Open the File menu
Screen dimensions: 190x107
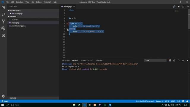coord(7,2)
